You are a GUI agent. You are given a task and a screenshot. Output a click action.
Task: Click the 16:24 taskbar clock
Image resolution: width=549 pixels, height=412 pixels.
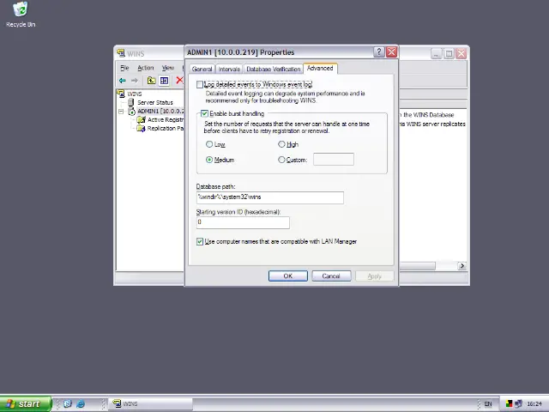coord(534,404)
